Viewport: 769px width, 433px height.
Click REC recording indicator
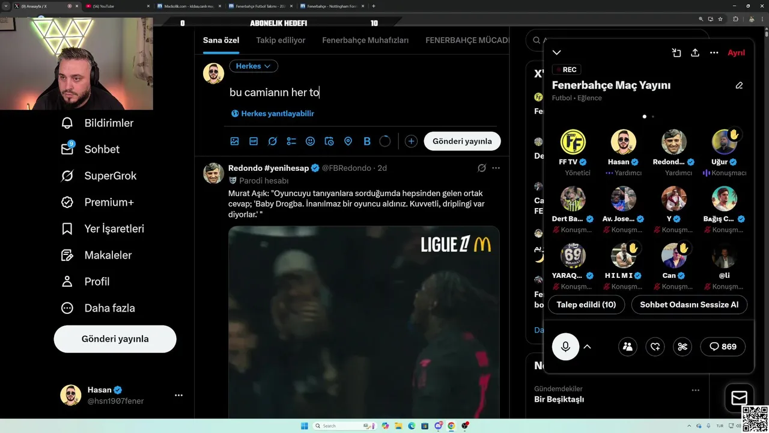click(x=566, y=70)
